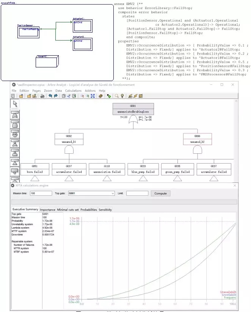Pick the triangle transfer gate tool

point(15,162)
